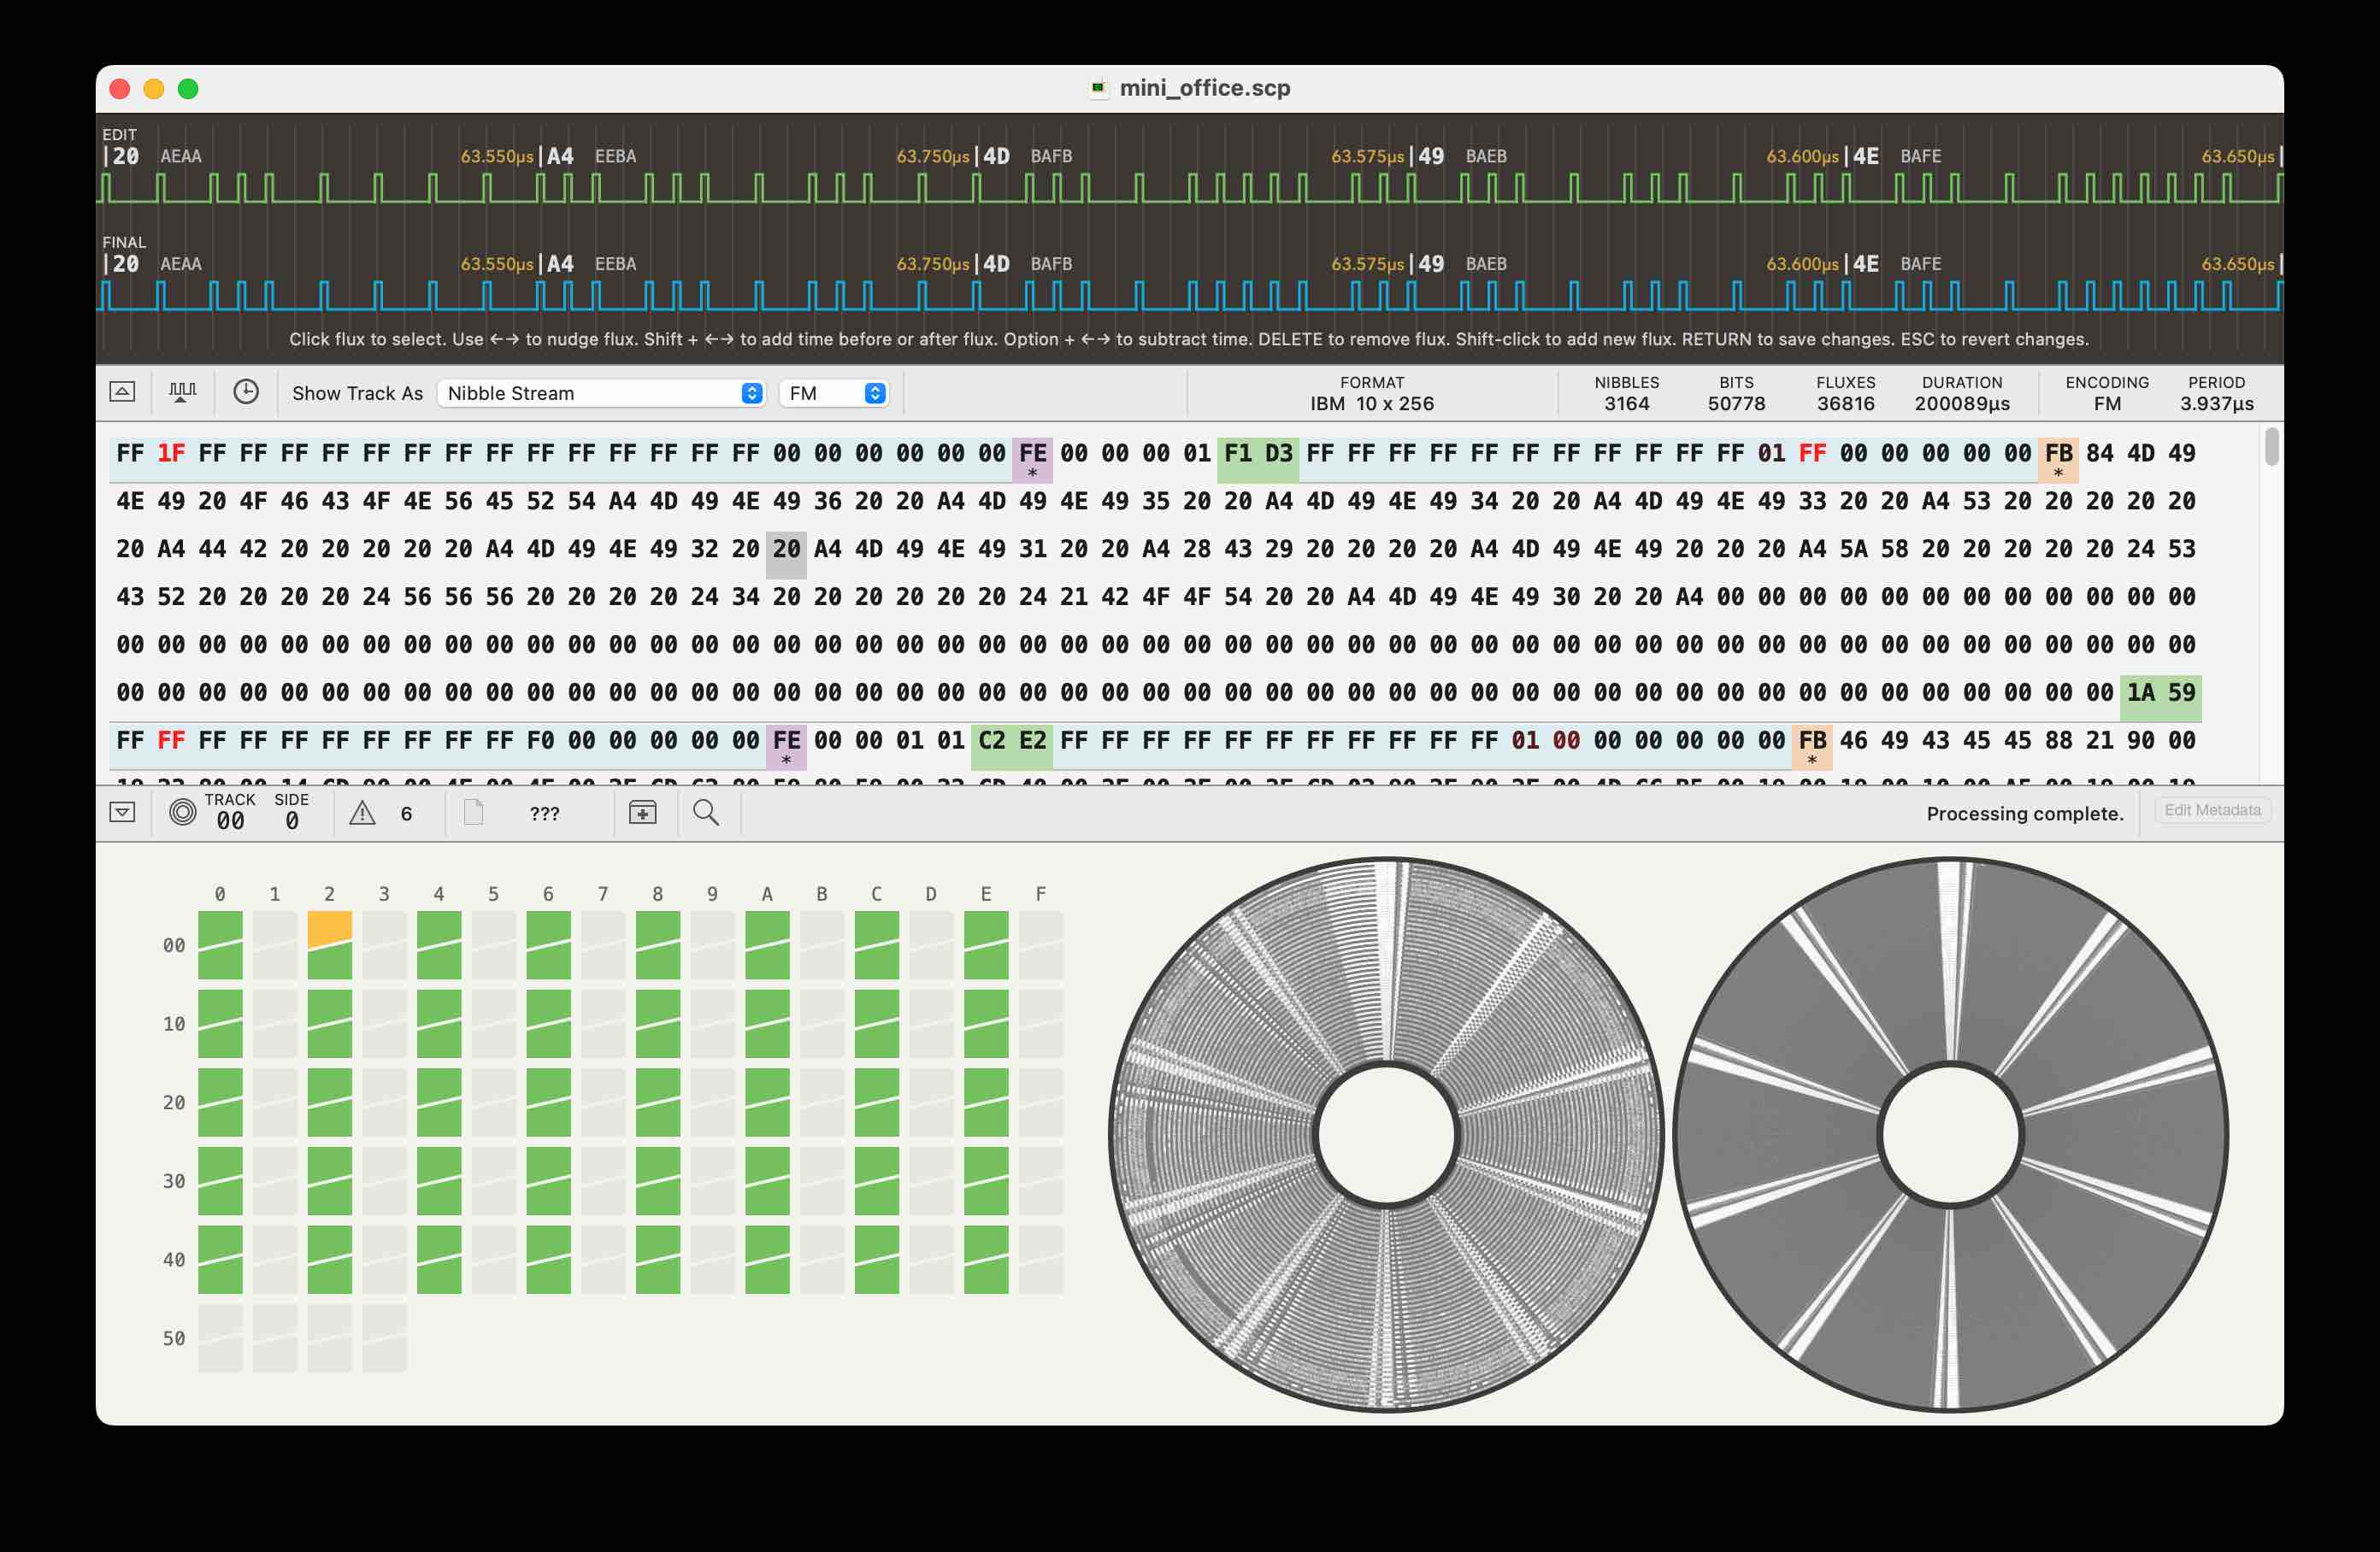Open the Nibble Stream view dropdown
The height and width of the screenshot is (1552, 2380).
[x=601, y=393]
